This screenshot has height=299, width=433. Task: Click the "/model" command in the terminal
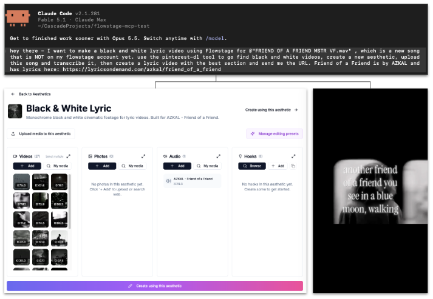pyautogui.click(x=214, y=38)
